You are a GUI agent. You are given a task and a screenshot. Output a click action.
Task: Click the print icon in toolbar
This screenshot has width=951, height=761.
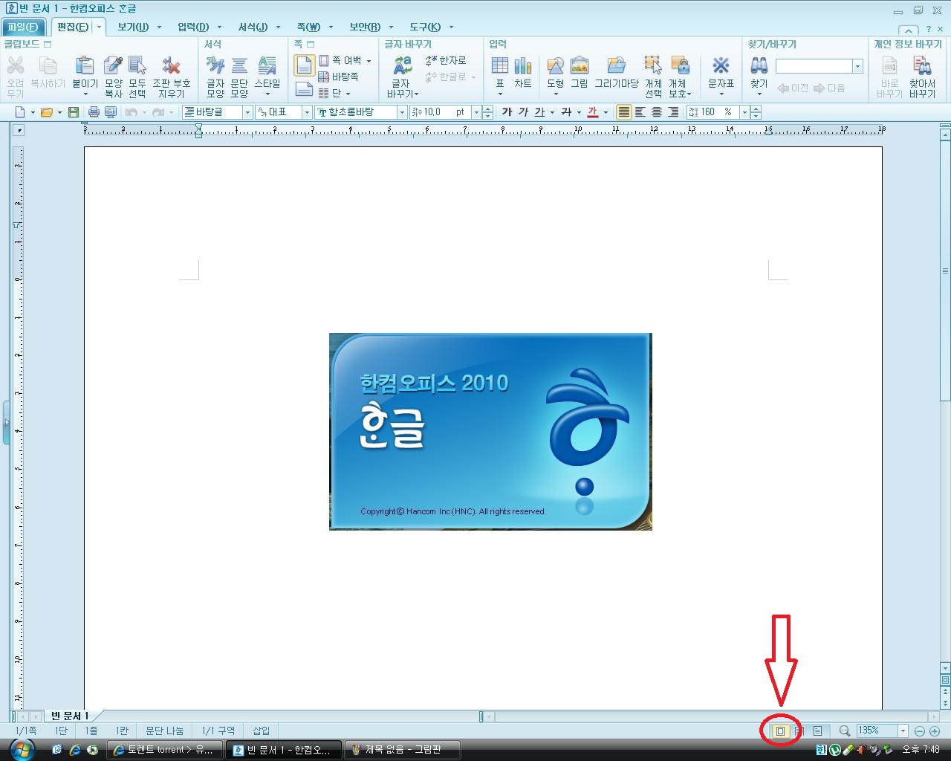pos(94,112)
